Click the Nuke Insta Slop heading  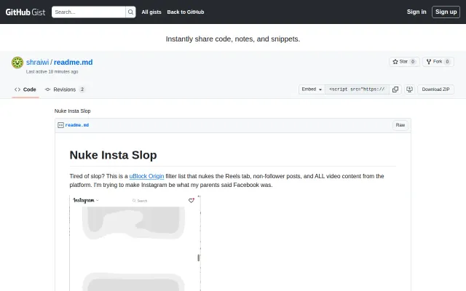click(114, 155)
